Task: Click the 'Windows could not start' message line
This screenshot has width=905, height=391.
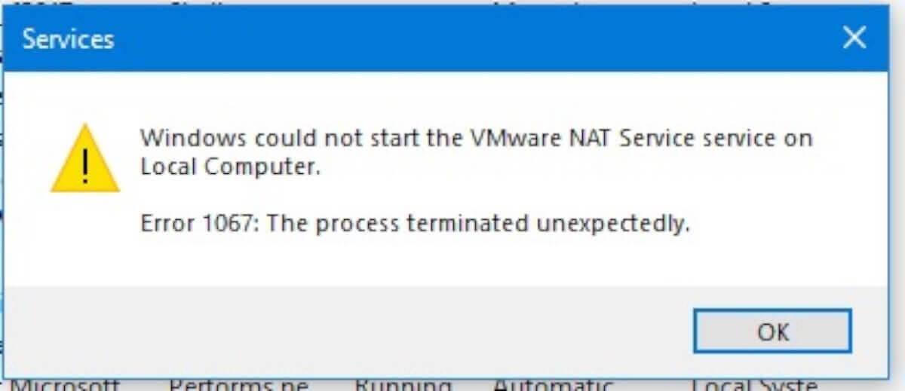Action: pos(477,139)
